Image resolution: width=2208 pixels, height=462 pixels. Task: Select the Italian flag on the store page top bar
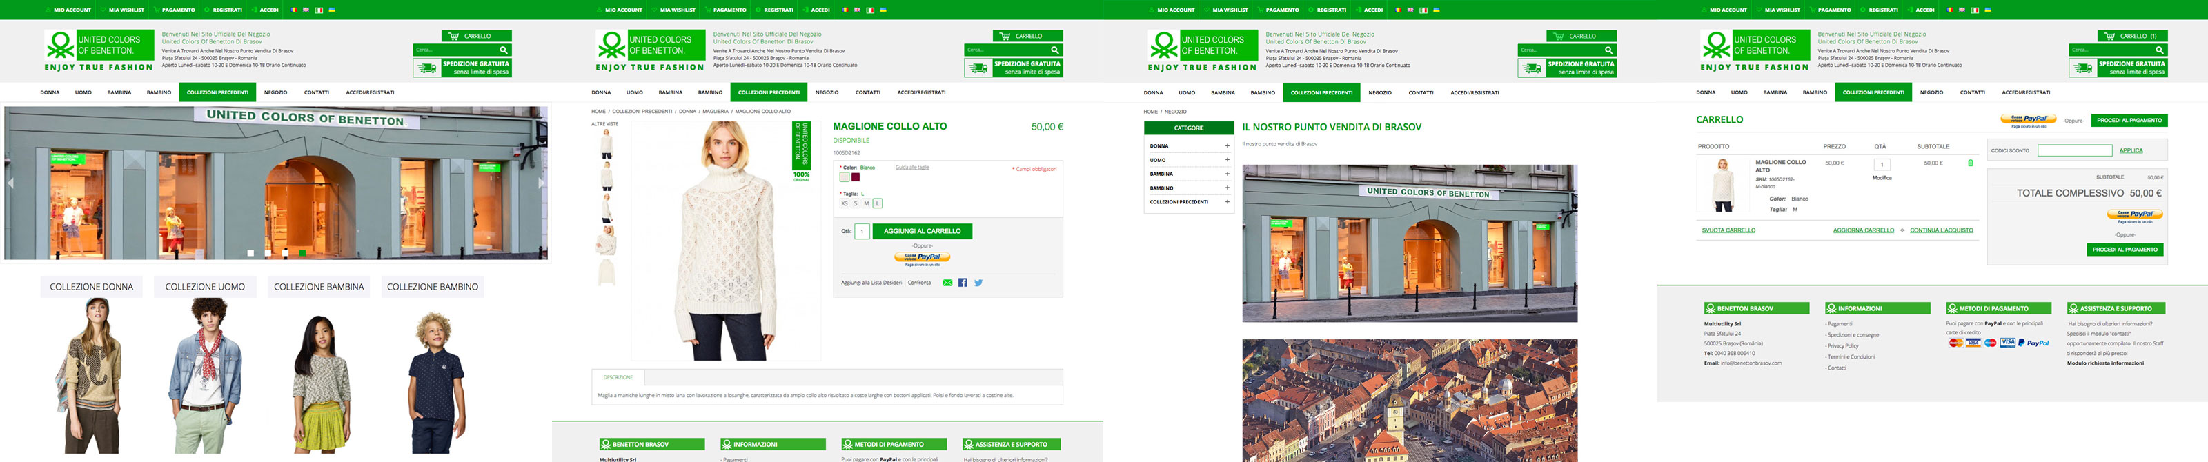pyautogui.click(x=1423, y=10)
